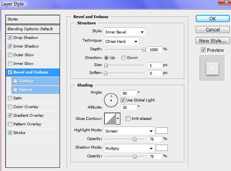Select the Contour sub-item label

26,81
